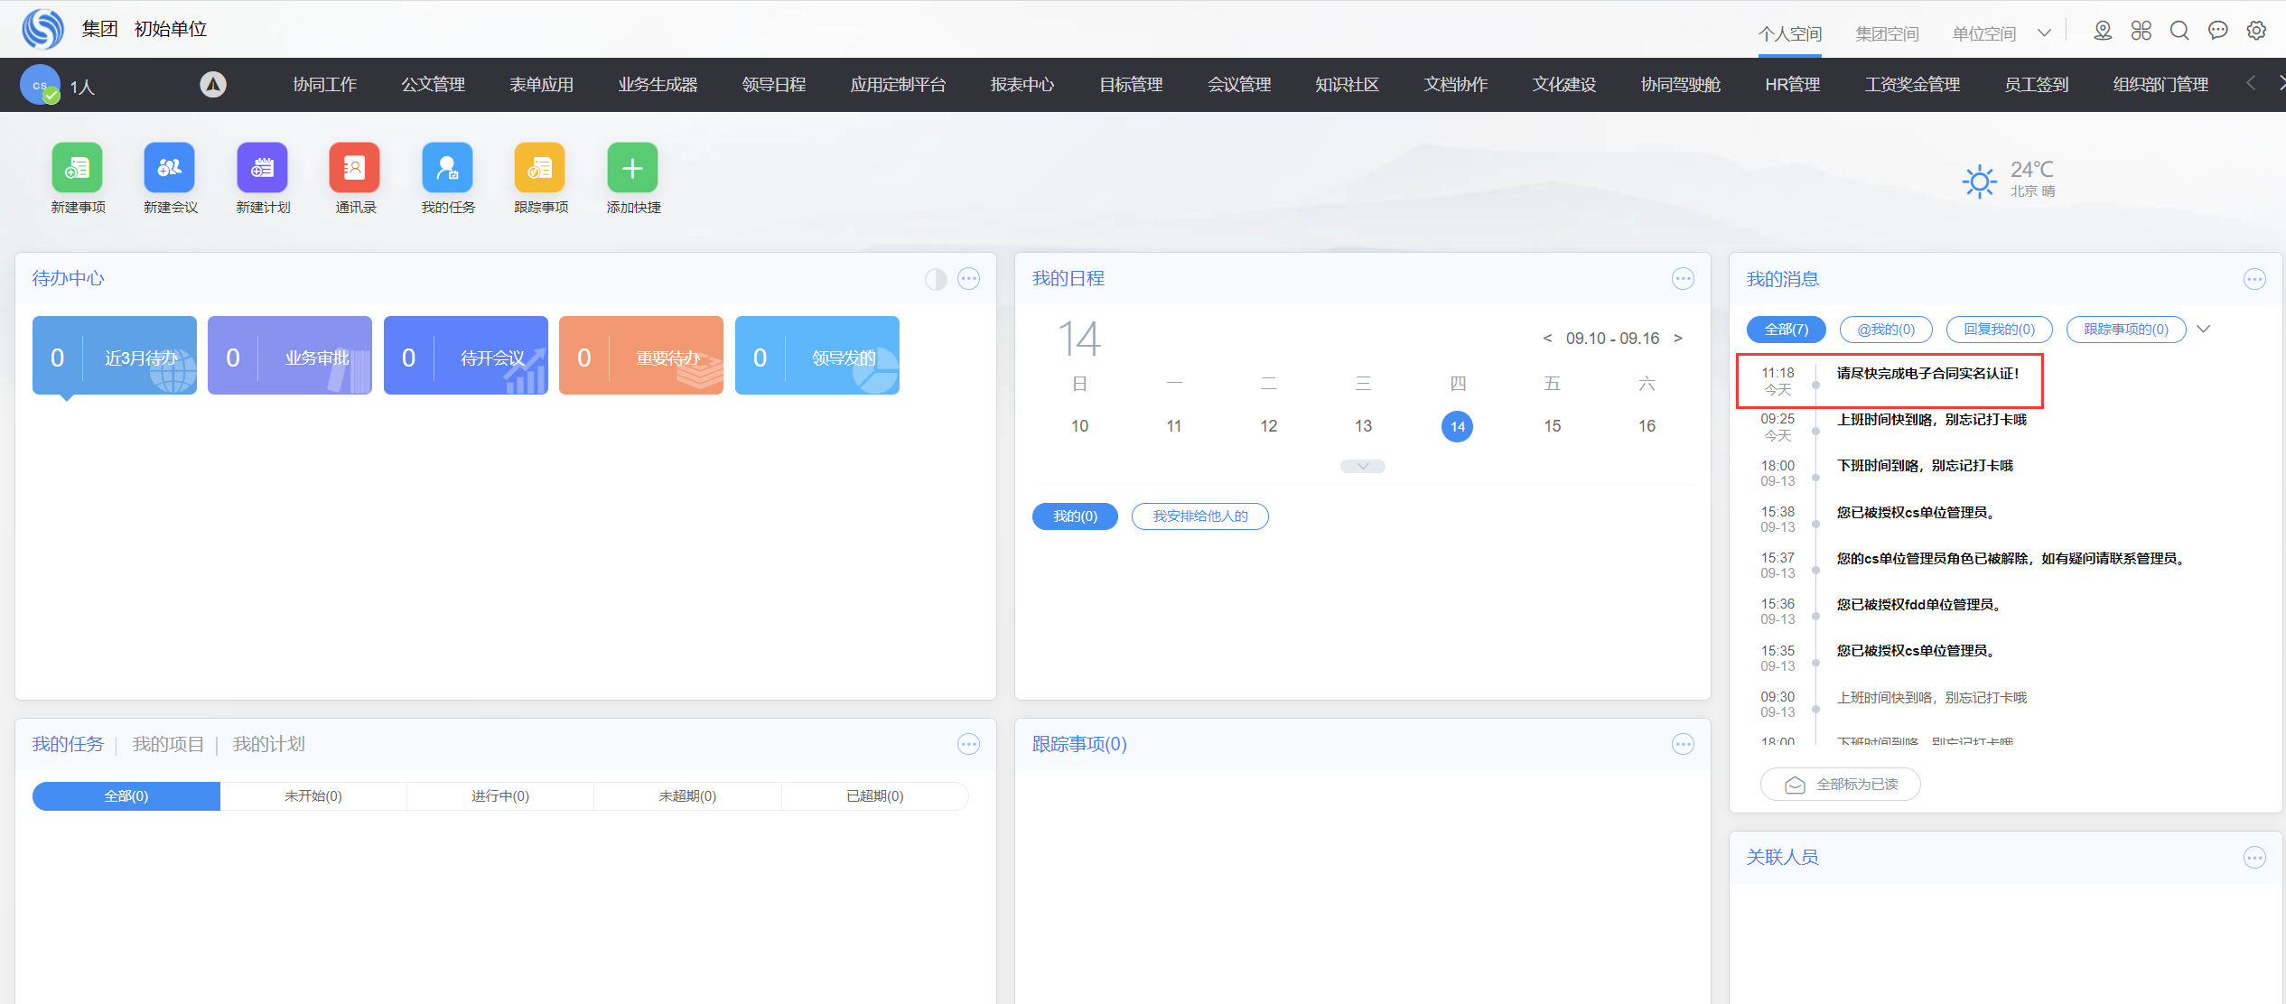Expand the calendar with the down chevron
Viewport: 2286px width, 1004px height.
coord(1363,466)
